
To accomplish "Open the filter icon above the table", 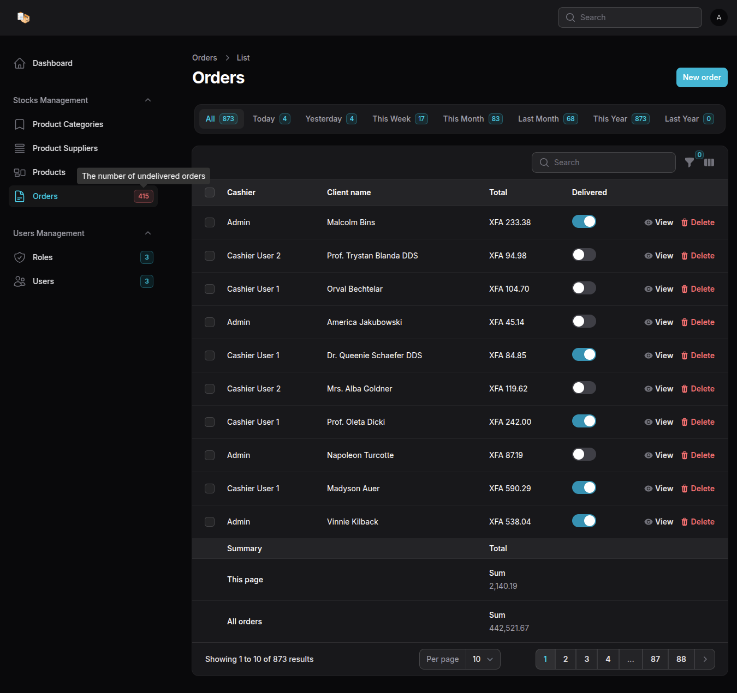I will (x=690, y=162).
